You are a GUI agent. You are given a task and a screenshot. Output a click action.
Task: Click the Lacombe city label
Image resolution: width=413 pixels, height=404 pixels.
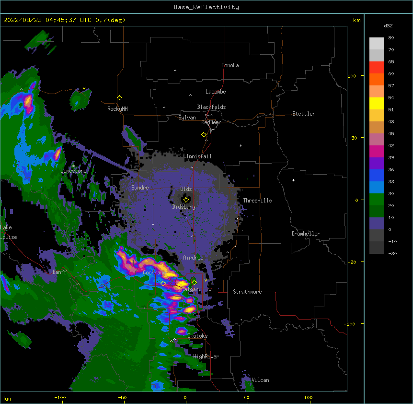click(216, 92)
